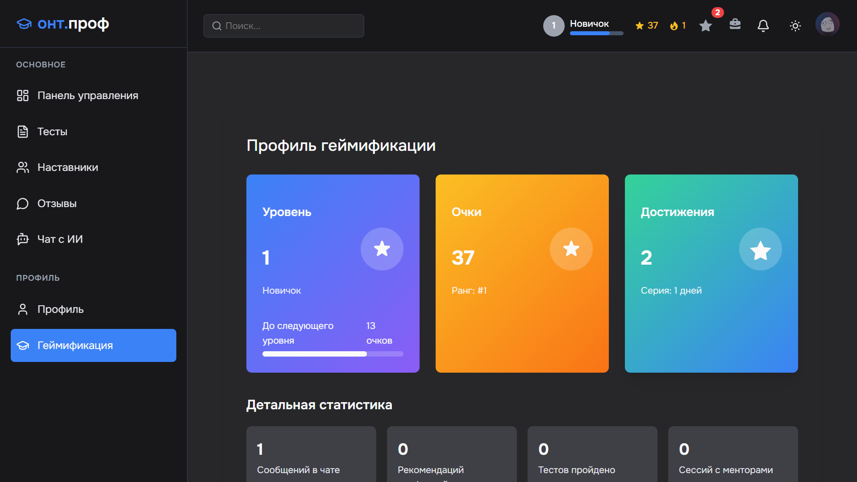Viewport: 857px width, 482px height.
Task: Open the profile avatar in the top right
Action: coord(828,24)
